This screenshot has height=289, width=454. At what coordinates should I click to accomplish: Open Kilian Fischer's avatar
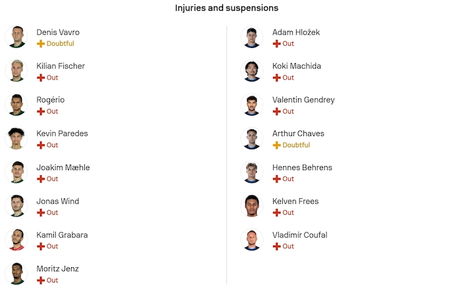coord(17,71)
